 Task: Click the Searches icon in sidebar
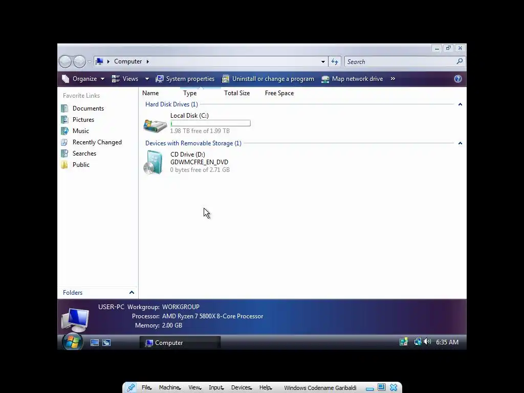pyautogui.click(x=64, y=154)
